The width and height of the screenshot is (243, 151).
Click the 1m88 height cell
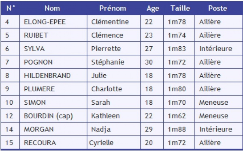[177, 129]
